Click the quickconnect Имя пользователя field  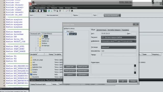pos(65,15)
